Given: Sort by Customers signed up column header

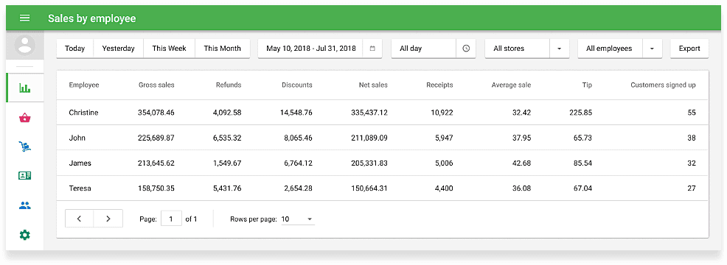Looking at the screenshot, I should point(663,85).
